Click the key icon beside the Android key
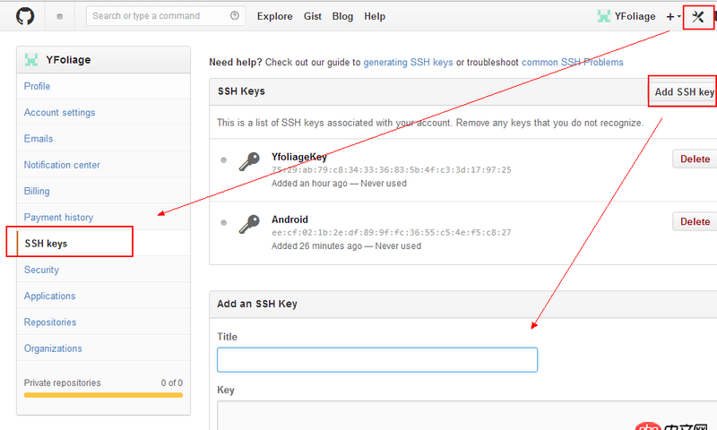The width and height of the screenshot is (717, 430). click(x=249, y=225)
